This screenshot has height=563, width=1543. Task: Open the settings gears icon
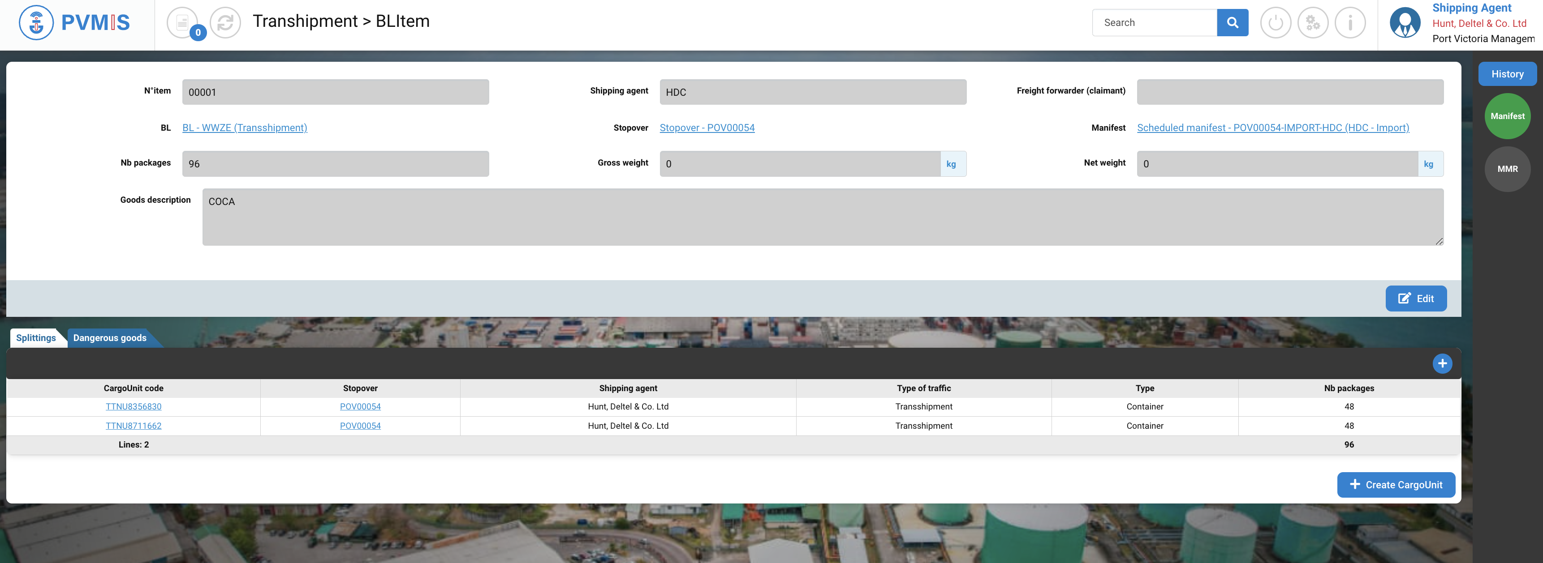click(x=1312, y=23)
